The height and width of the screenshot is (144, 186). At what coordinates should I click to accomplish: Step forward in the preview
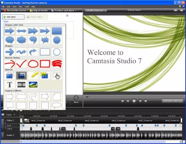pos(140,101)
